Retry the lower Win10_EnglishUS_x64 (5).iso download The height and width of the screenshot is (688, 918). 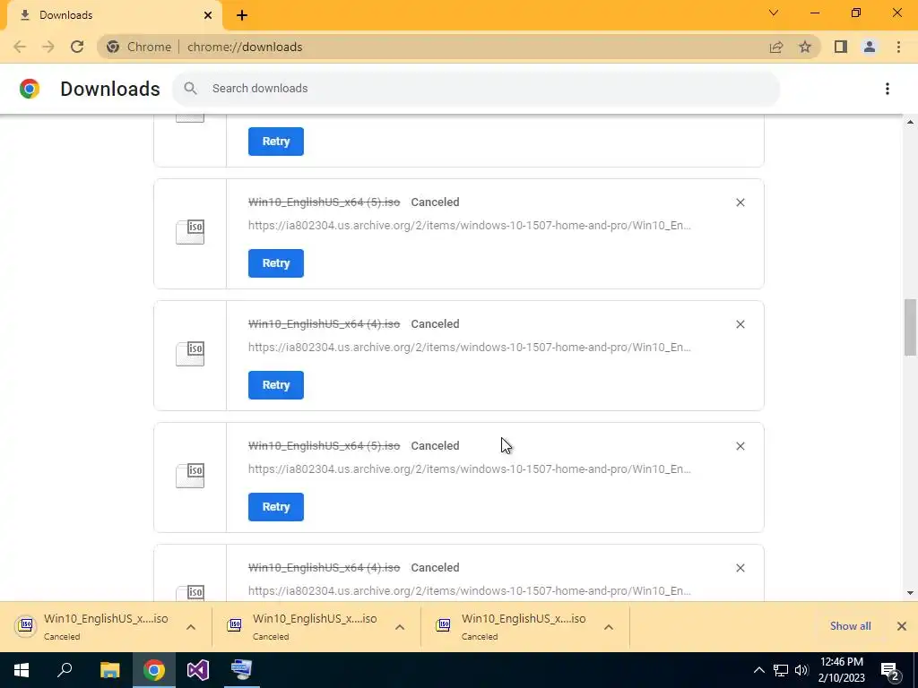click(276, 507)
